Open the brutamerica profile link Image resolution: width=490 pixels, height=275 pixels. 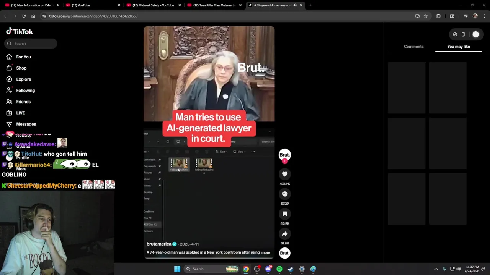pyautogui.click(x=159, y=244)
